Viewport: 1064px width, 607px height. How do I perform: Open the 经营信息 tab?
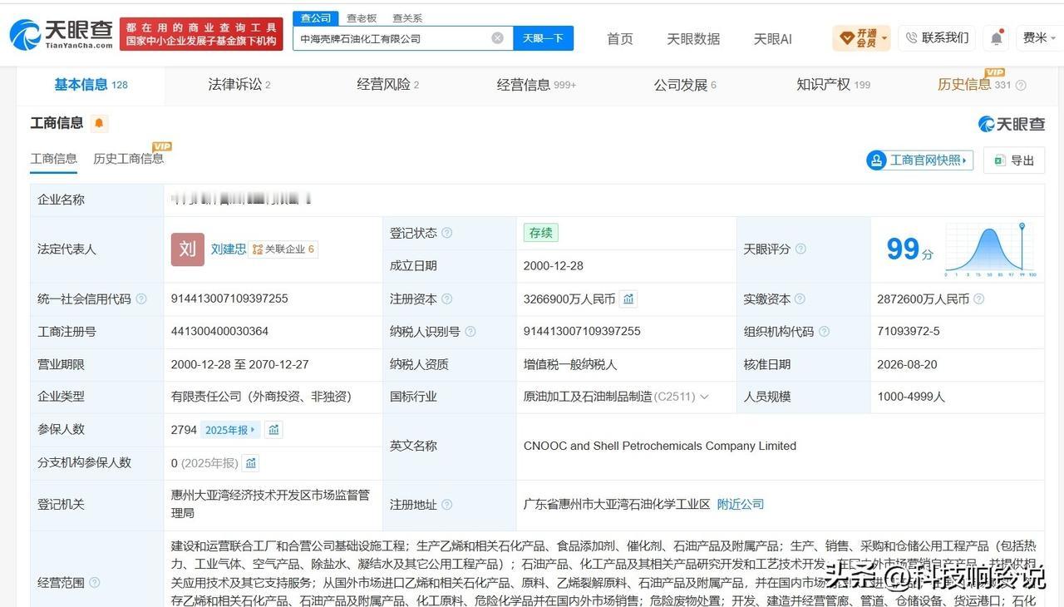pos(536,85)
